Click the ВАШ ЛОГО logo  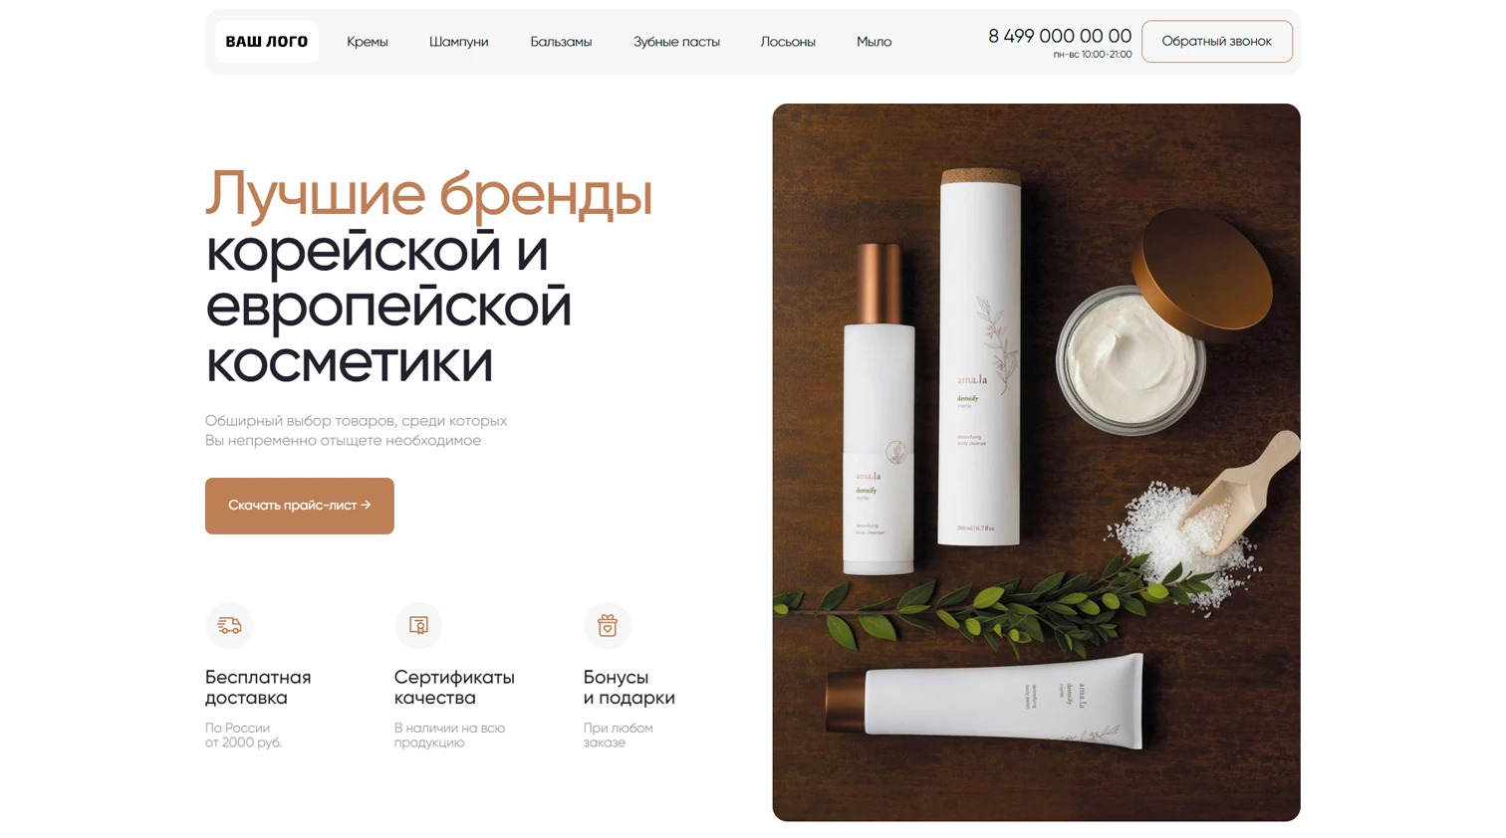(x=267, y=42)
